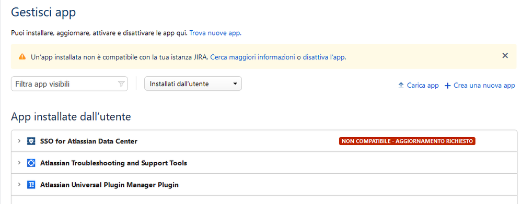This screenshot has width=522, height=204.
Task: Click the App installate dall'utente heading
Action: click(71, 117)
